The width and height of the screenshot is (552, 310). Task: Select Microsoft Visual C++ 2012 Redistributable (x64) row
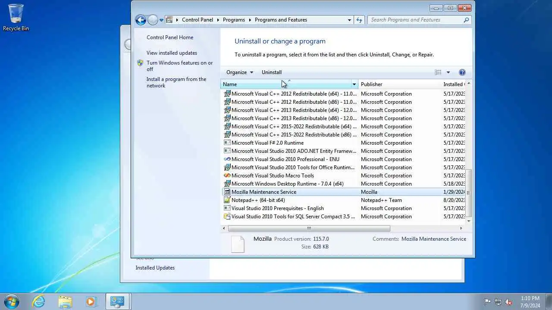(x=344, y=94)
